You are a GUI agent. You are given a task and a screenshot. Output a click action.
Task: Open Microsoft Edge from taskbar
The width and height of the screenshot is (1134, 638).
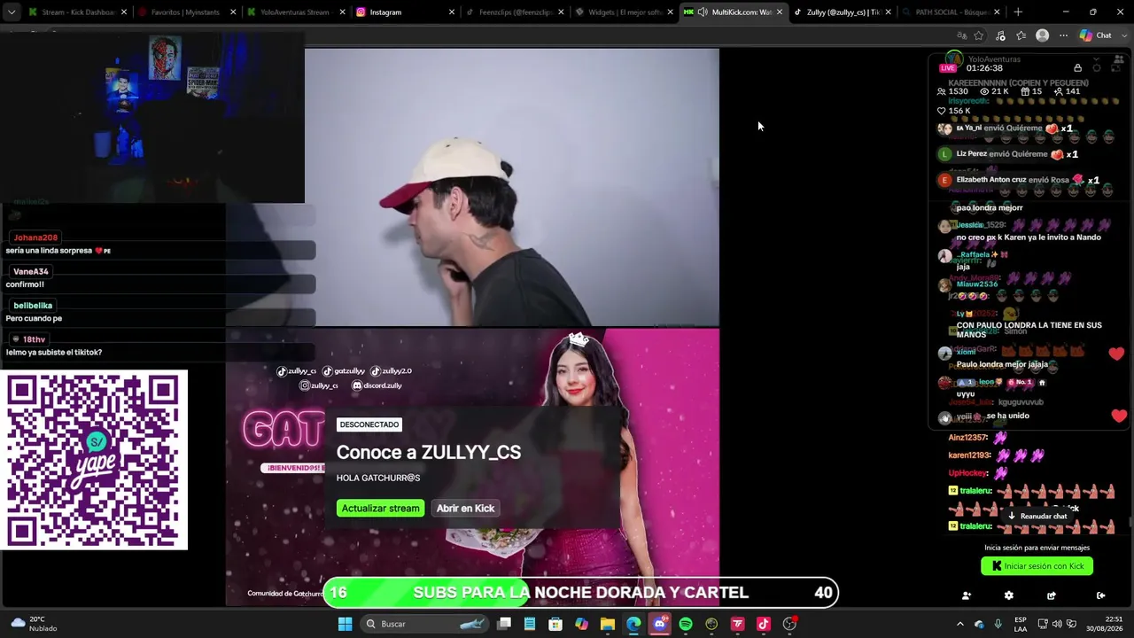point(633,624)
